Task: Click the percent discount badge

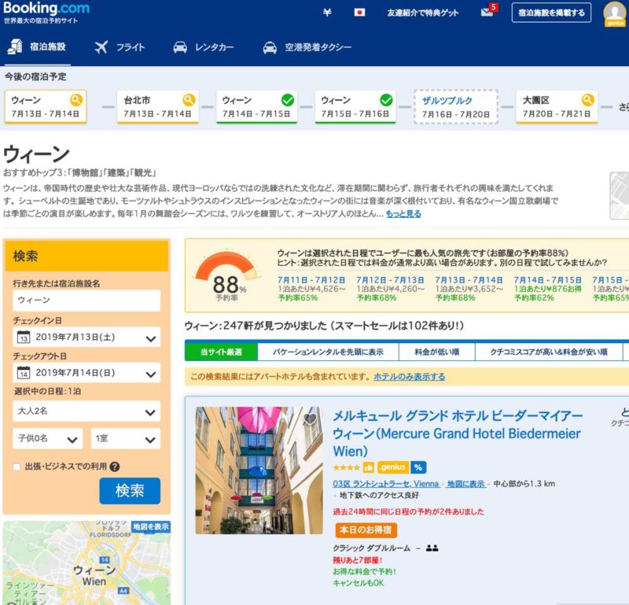Action: coord(418,467)
